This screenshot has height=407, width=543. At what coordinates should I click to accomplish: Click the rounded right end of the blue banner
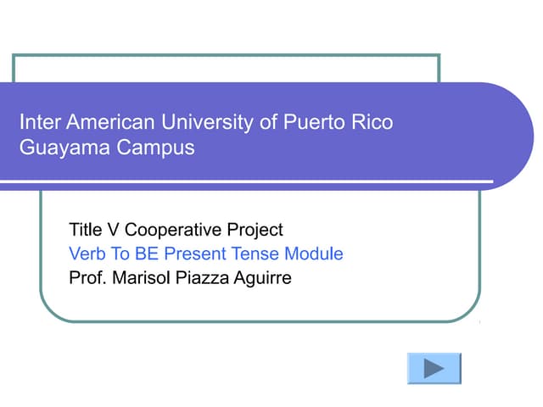513,136
